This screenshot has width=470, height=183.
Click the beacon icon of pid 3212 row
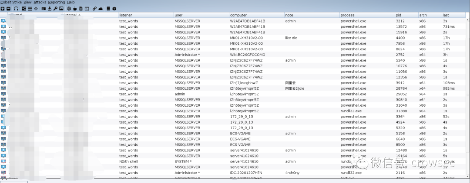click(x=3, y=21)
